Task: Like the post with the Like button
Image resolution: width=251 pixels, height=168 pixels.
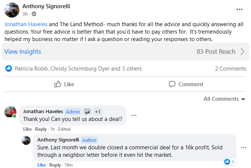Action: pyautogui.click(x=64, y=84)
